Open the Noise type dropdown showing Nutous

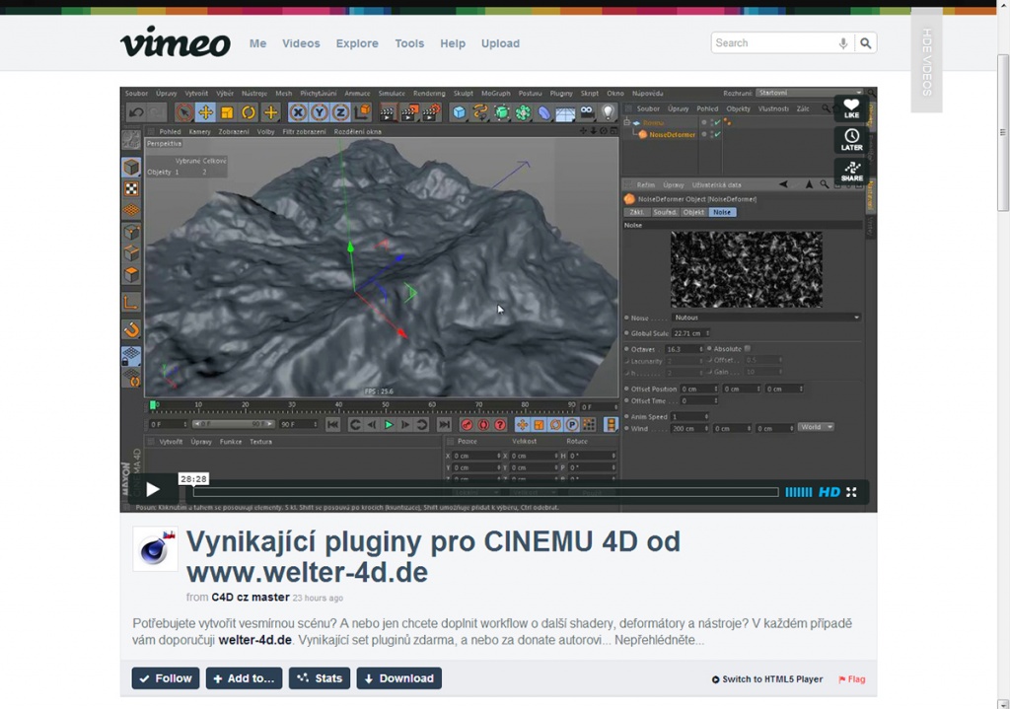tap(766, 318)
